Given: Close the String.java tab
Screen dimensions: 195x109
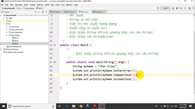Looking at the screenshot, I should [105, 12].
